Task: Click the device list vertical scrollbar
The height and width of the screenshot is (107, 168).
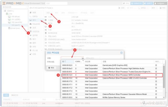Action: (164, 77)
